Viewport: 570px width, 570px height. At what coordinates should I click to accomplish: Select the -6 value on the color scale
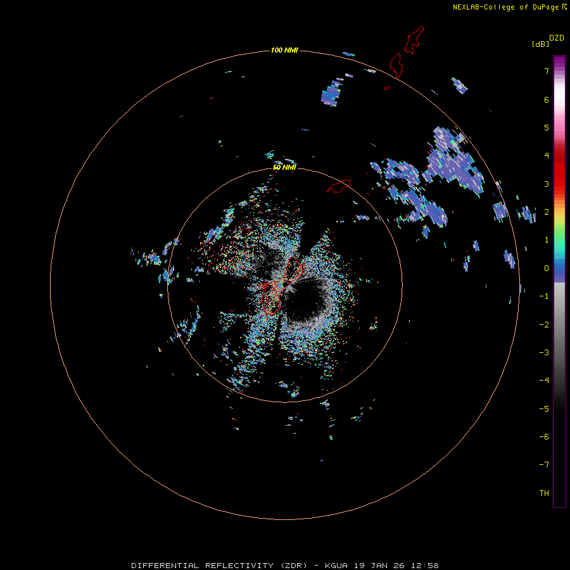[x=544, y=437]
